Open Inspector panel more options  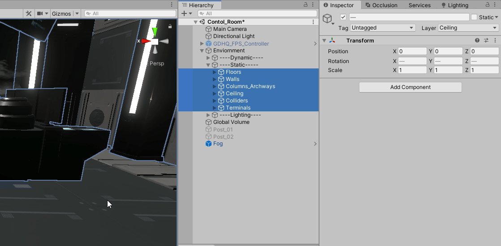(495, 4)
